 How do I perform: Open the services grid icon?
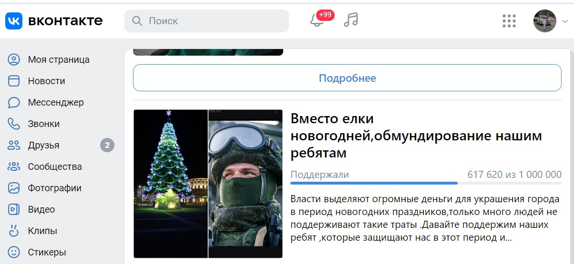coord(510,21)
